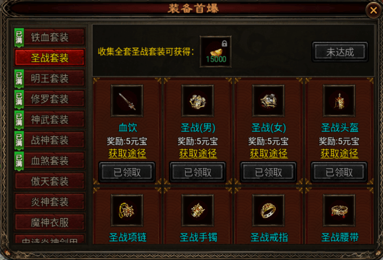
Task: Click 已领取 button under 血饮
Action: 127,172
